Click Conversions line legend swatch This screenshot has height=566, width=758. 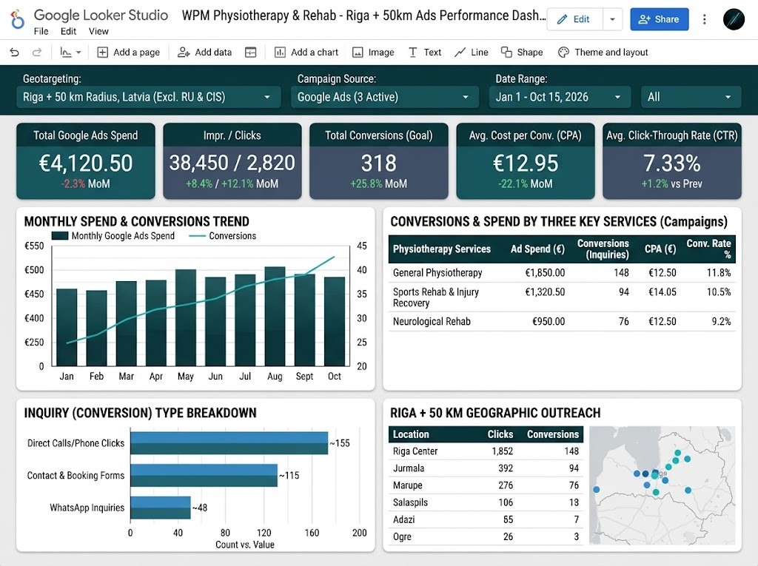pos(197,236)
